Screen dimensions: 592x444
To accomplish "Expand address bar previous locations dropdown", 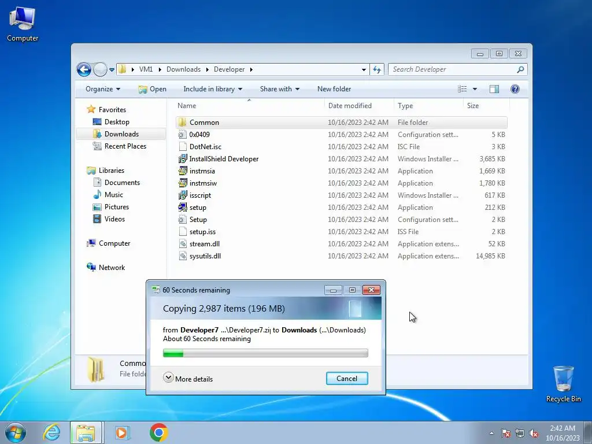I will click(364, 69).
